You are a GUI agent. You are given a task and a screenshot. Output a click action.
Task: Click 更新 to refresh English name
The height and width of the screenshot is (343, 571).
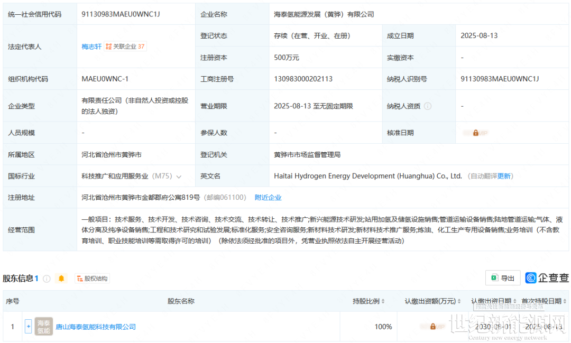click(504, 176)
